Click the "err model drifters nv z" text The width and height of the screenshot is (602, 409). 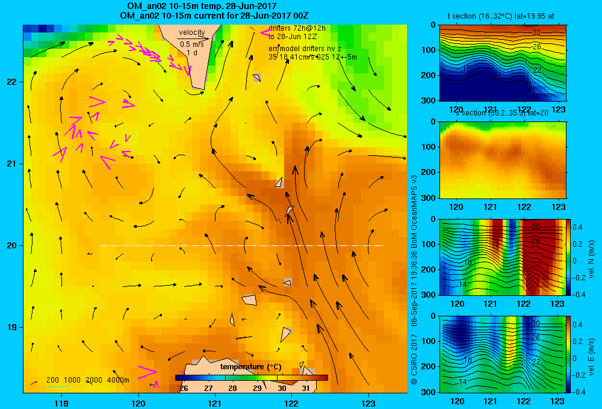305,49
